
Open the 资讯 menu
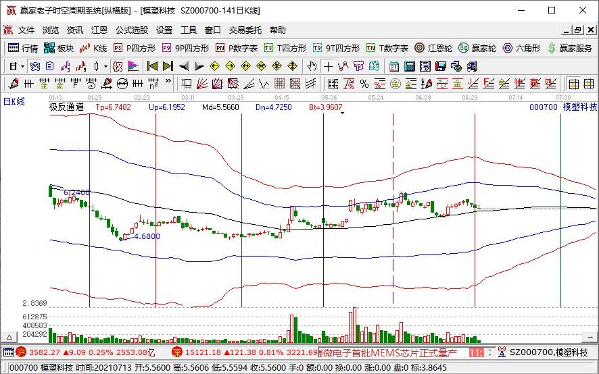[75, 30]
